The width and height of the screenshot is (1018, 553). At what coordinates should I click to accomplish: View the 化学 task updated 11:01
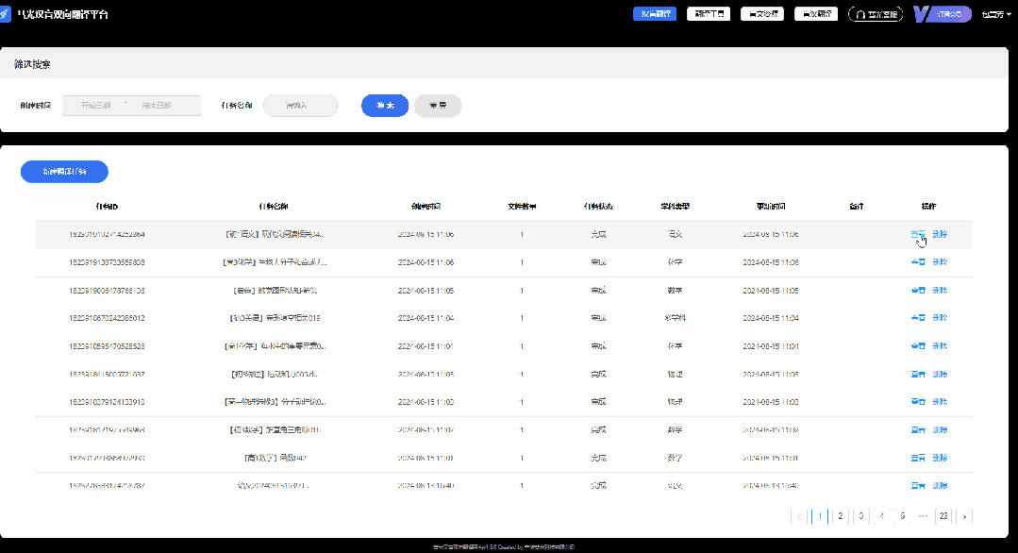pyautogui.click(x=917, y=346)
